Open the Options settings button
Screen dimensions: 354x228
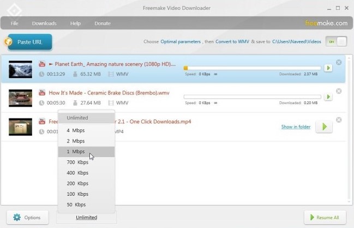[x=27, y=218]
